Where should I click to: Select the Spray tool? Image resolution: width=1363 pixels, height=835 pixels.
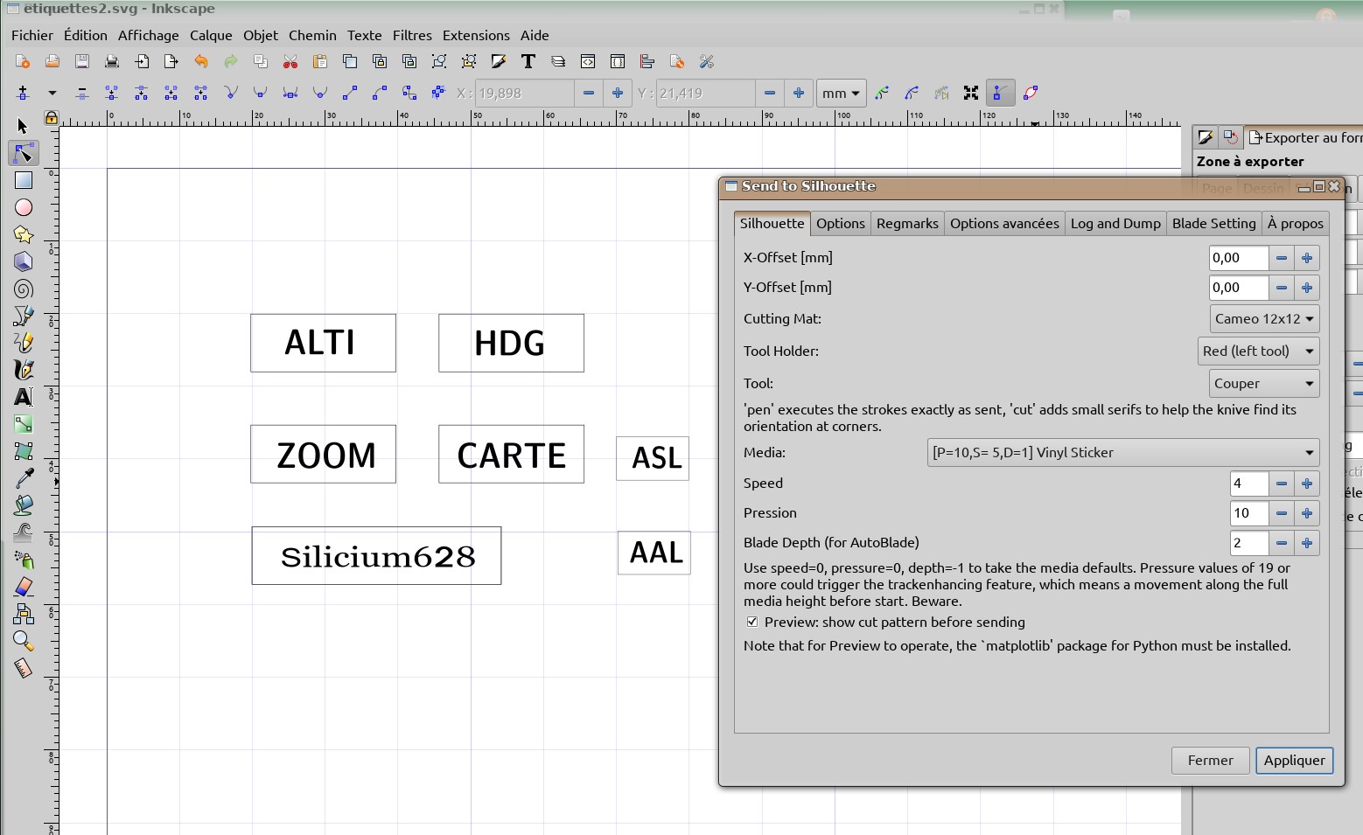(23, 560)
